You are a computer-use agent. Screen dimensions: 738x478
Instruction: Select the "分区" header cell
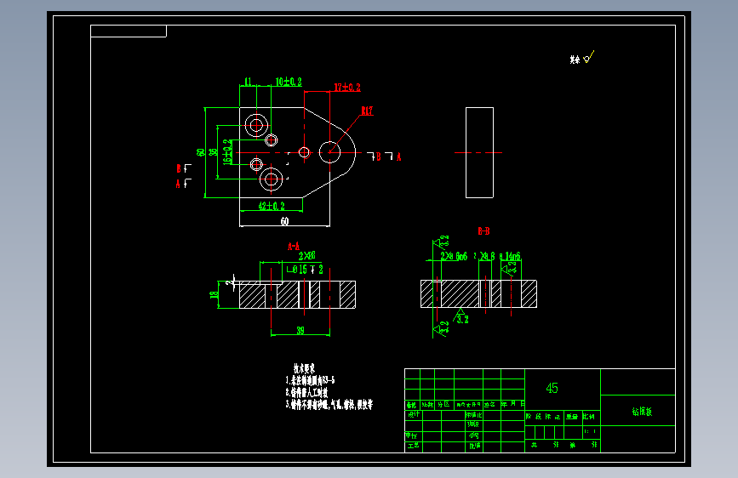click(443, 405)
